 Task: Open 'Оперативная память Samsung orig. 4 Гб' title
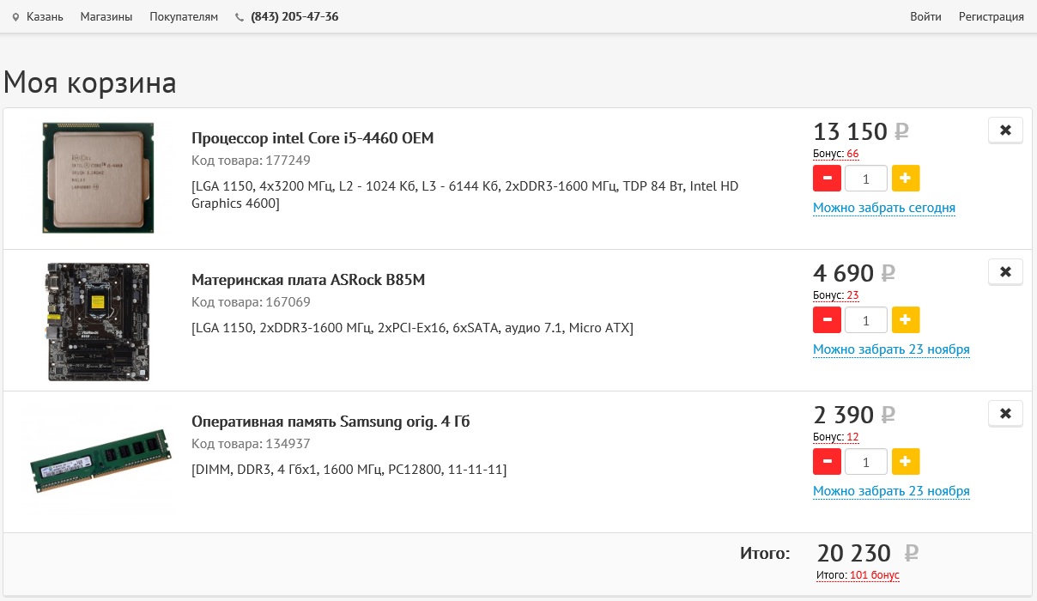click(x=331, y=422)
